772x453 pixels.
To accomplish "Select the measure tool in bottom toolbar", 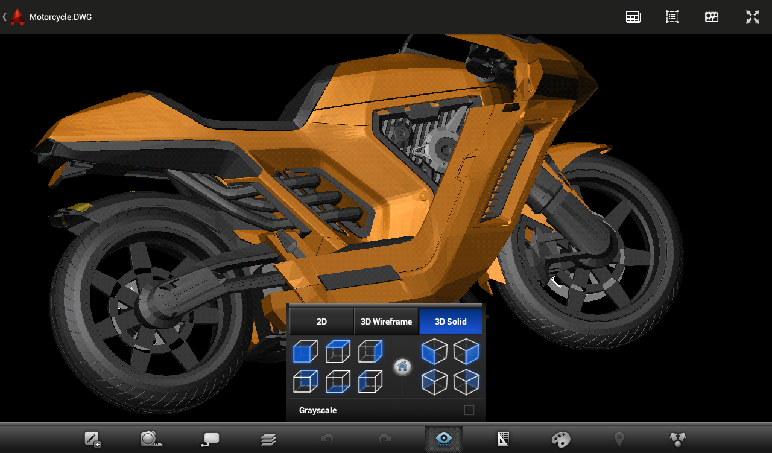I will point(151,439).
